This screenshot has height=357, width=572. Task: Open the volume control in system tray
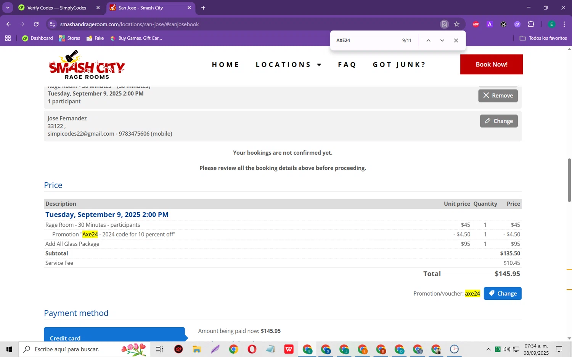507,349
